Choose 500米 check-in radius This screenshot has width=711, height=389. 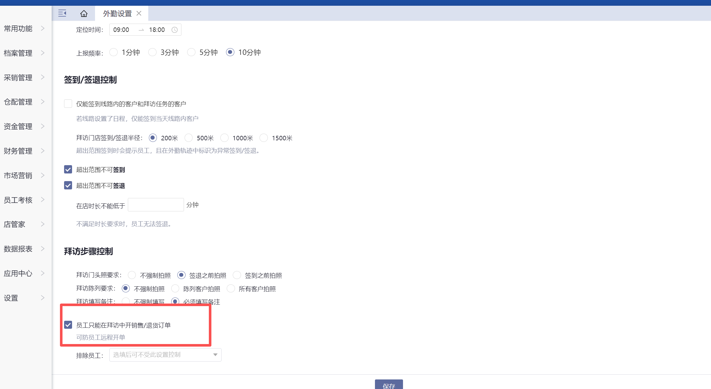pos(189,138)
